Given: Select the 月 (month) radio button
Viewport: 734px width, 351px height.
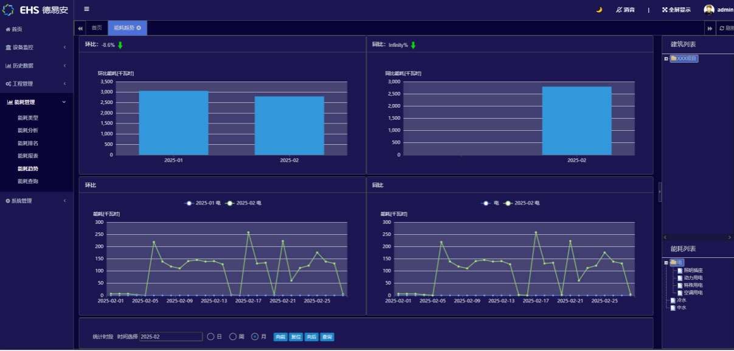Looking at the screenshot, I should click(x=255, y=337).
